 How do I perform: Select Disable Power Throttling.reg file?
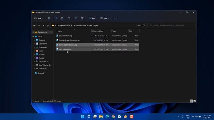97,40
